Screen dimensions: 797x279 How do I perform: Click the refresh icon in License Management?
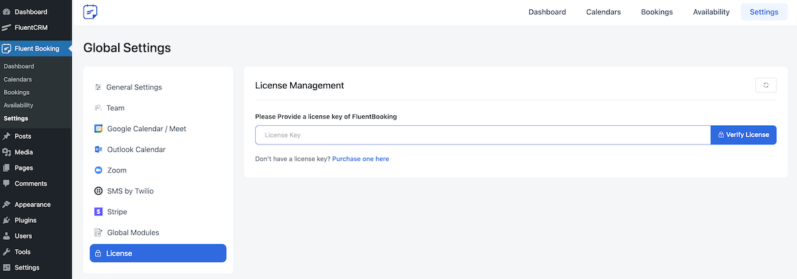tap(766, 85)
